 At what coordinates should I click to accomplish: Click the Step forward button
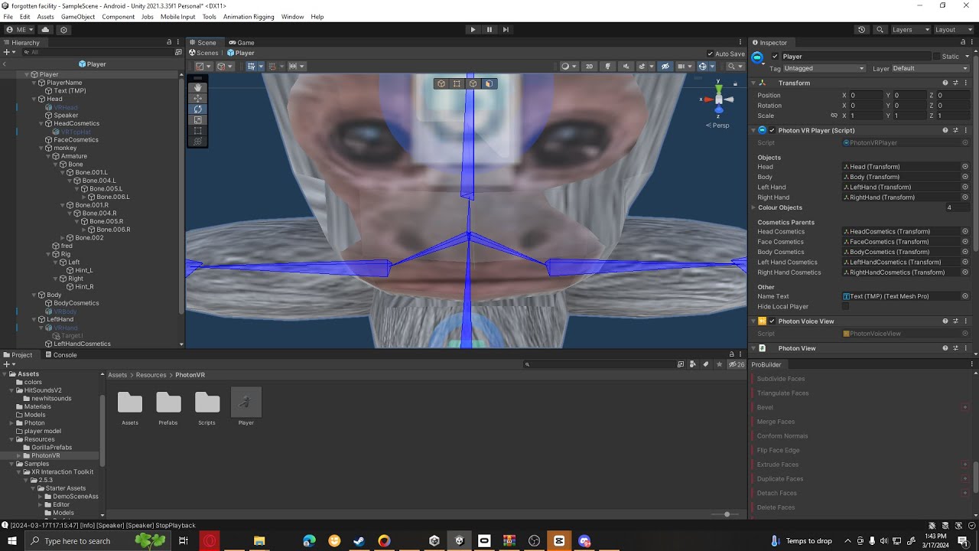(x=506, y=30)
